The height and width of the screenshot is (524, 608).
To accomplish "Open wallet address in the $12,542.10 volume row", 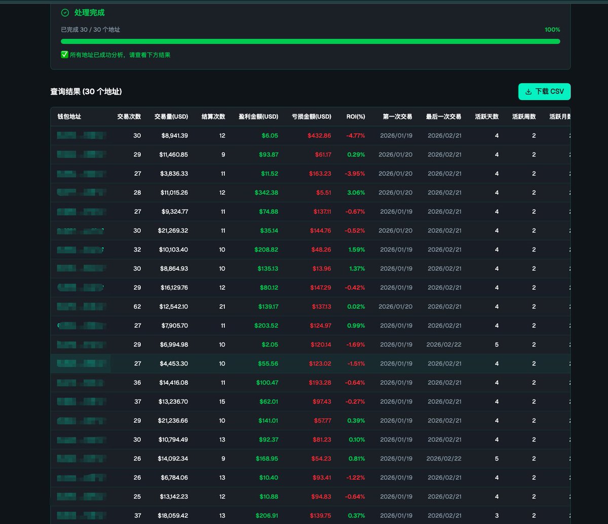I will coord(81,307).
